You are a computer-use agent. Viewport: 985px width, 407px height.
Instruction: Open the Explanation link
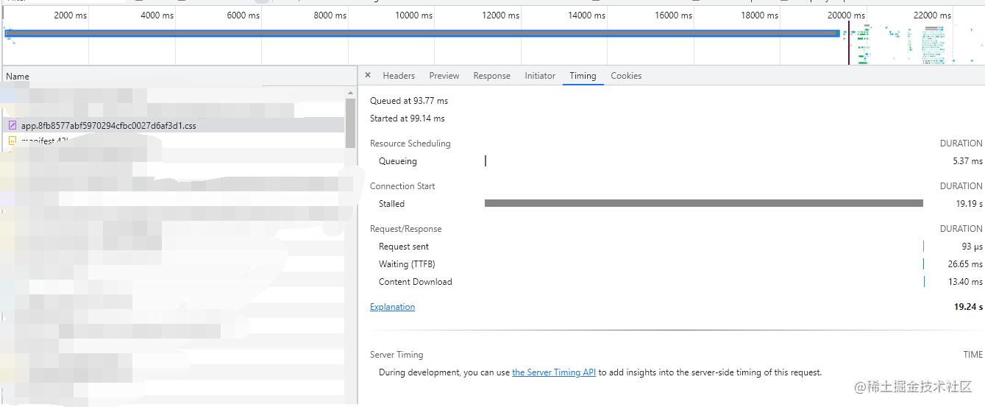point(392,307)
